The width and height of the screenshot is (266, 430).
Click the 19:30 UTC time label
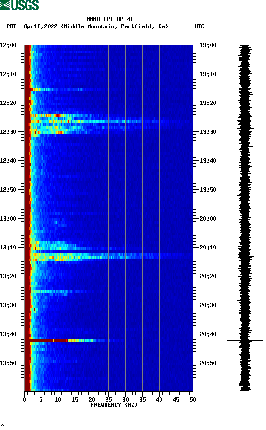(208, 132)
